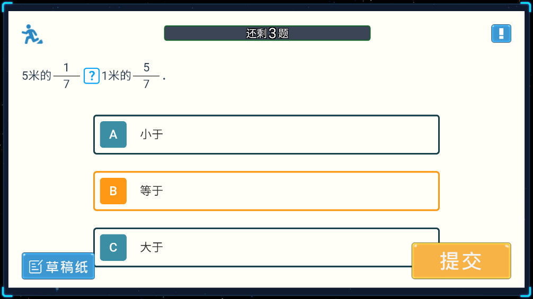Select answer option 小于
This screenshot has width=533, height=299.
tap(152, 134)
